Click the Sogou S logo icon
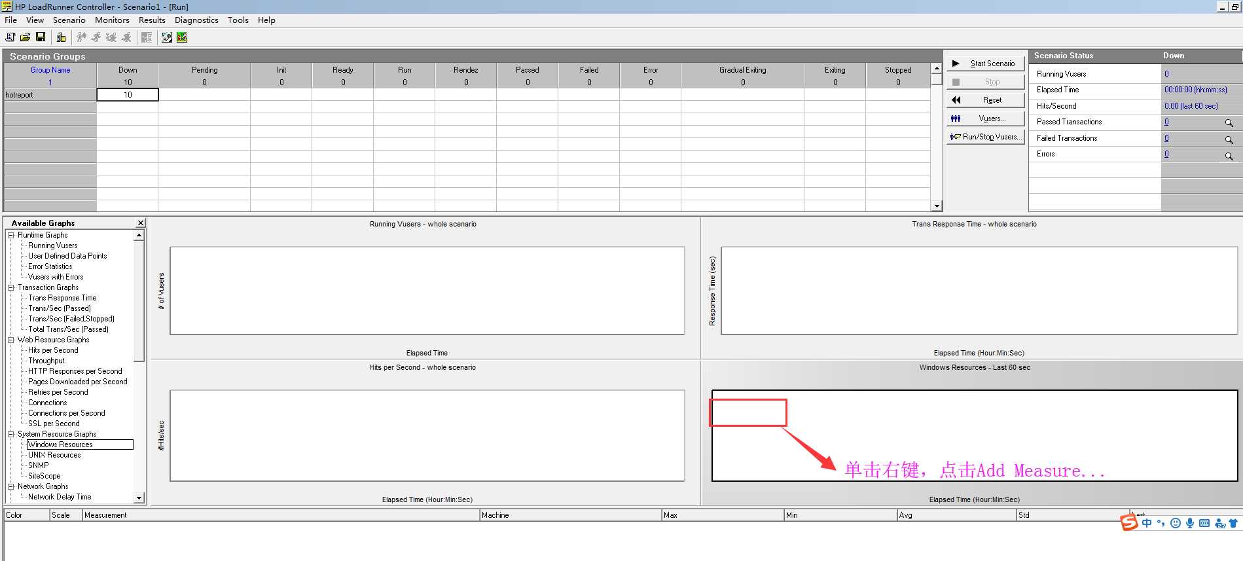Image resolution: width=1243 pixels, height=561 pixels. point(1129,522)
